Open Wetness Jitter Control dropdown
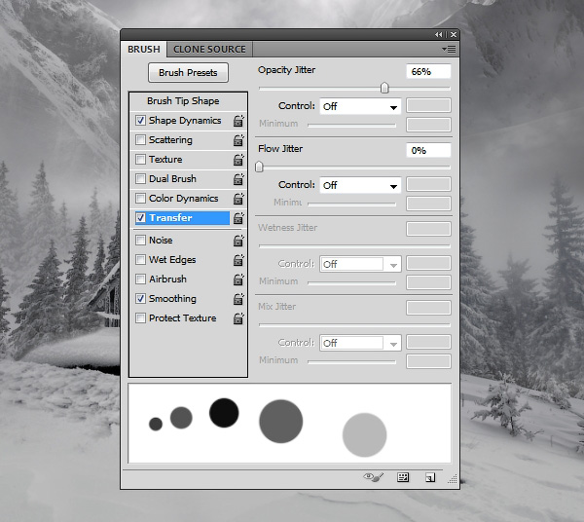 pos(360,264)
